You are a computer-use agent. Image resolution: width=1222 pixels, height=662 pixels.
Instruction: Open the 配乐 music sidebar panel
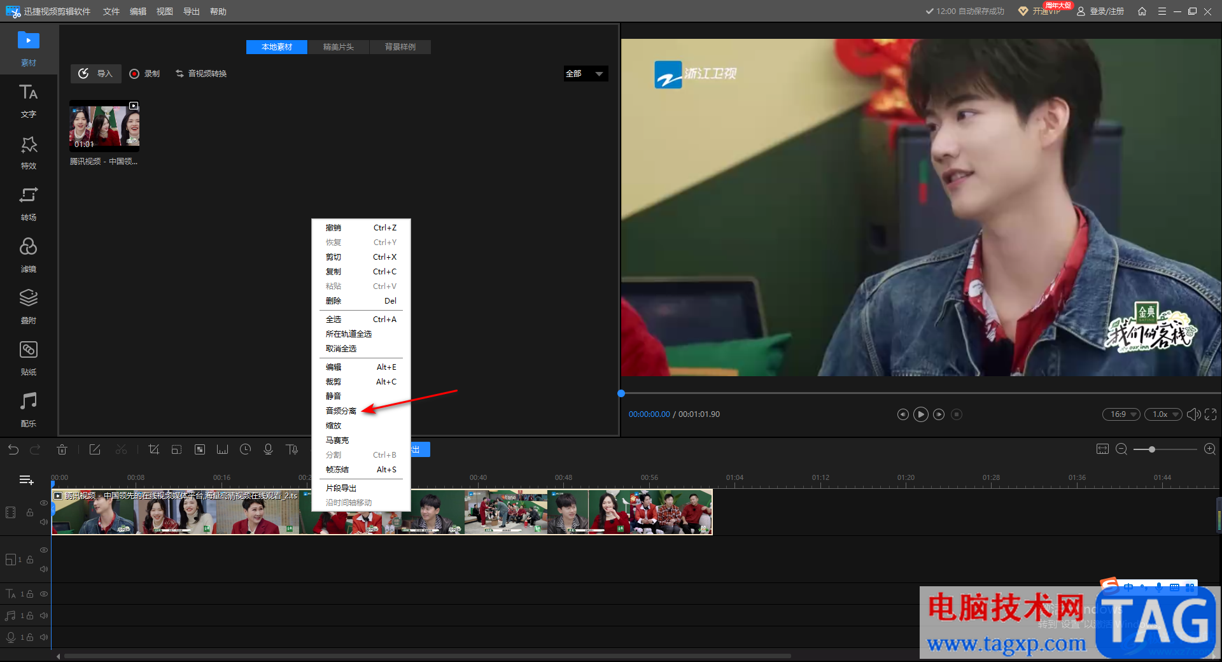pos(29,410)
